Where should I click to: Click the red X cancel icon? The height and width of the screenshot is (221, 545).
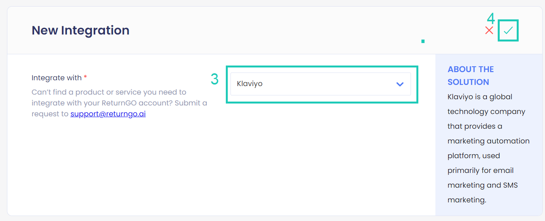489,30
